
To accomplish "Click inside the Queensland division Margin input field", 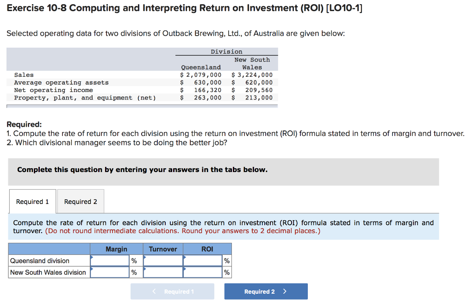I will pos(110,260).
